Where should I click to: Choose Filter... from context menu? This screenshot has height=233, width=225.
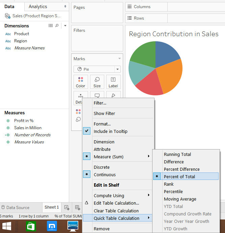[x=100, y=103]
